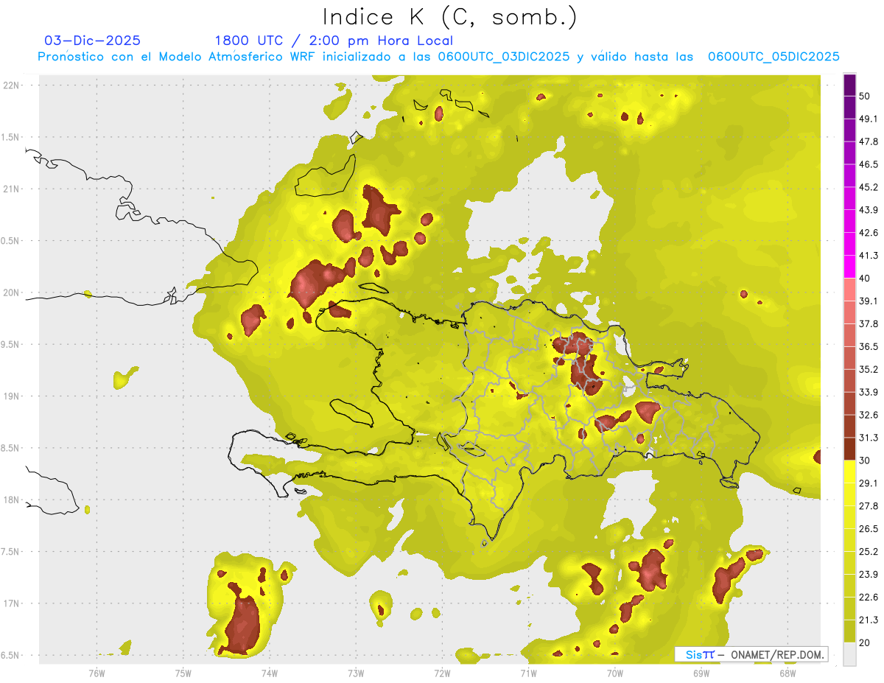Click longitude label "72W"
The image size is (884, 683).
click(442, 673)
